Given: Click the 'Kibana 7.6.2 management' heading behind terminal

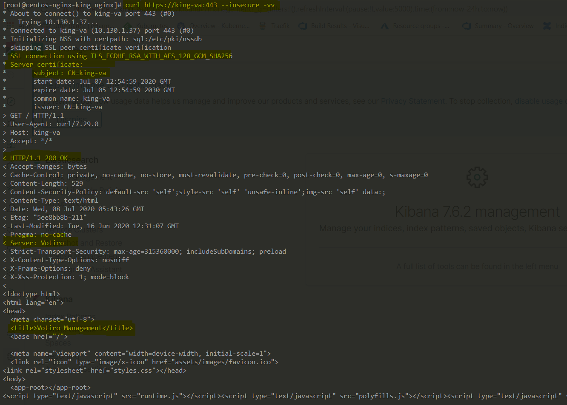Looking at the screenshot, I should [x=477, y=212].
